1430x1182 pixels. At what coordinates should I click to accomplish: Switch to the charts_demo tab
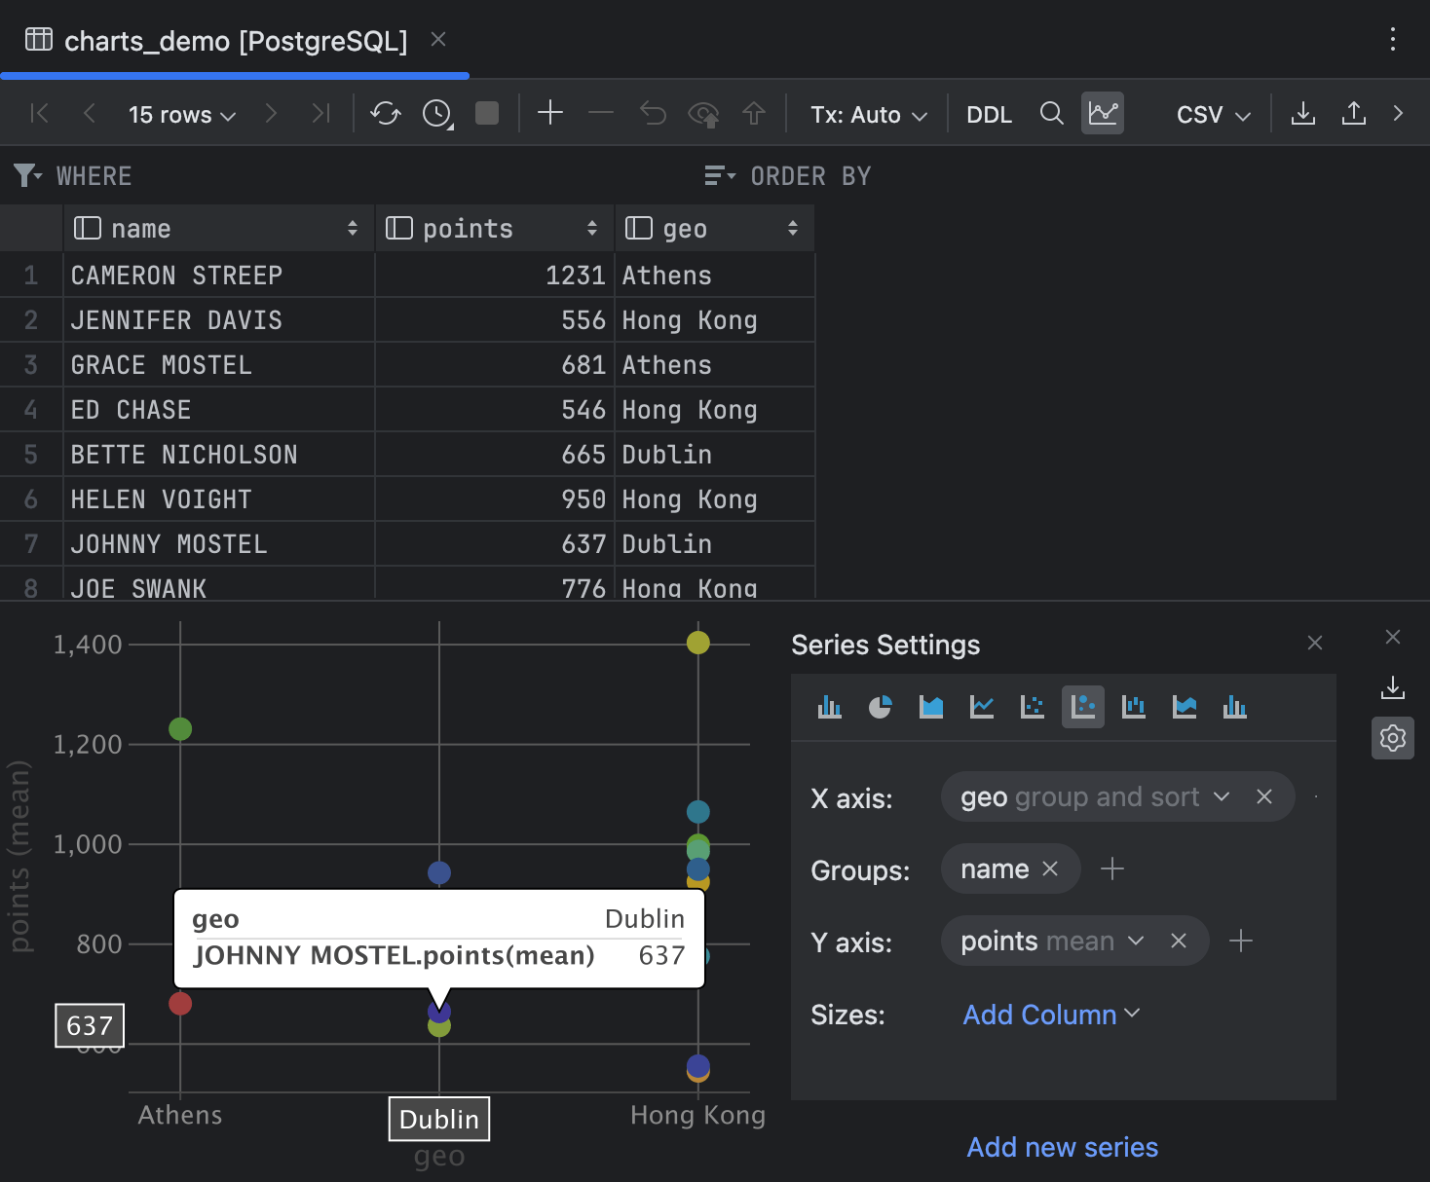[x=234, y=40]
